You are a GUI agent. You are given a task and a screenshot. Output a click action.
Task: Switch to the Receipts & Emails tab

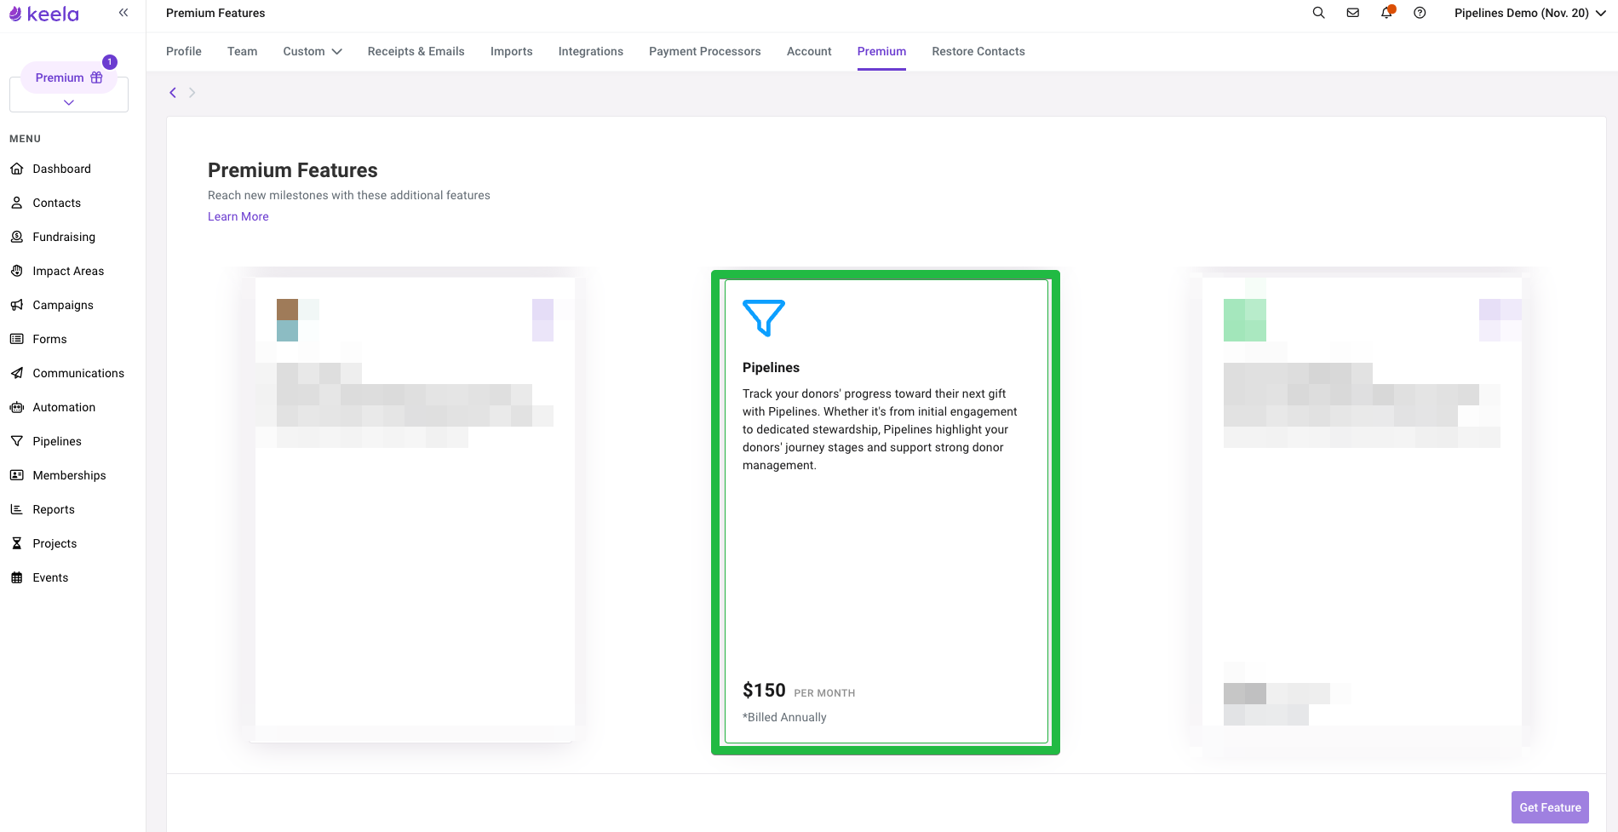[416, 51]
